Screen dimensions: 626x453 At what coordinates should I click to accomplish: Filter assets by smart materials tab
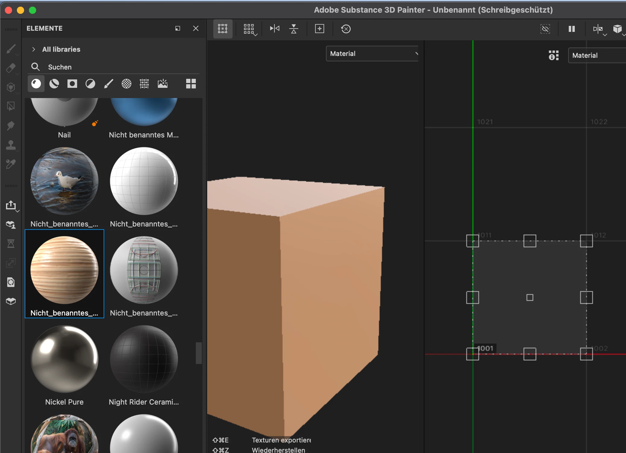pos(54,84)
